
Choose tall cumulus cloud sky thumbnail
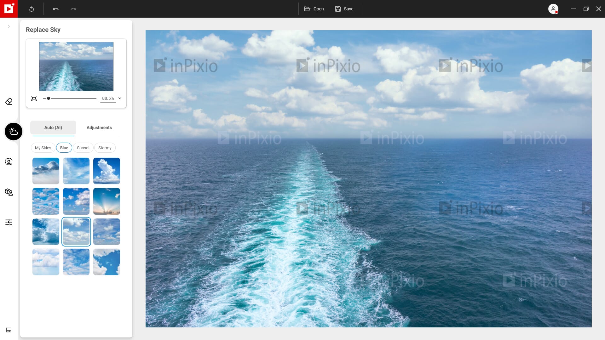click(107, 171)
